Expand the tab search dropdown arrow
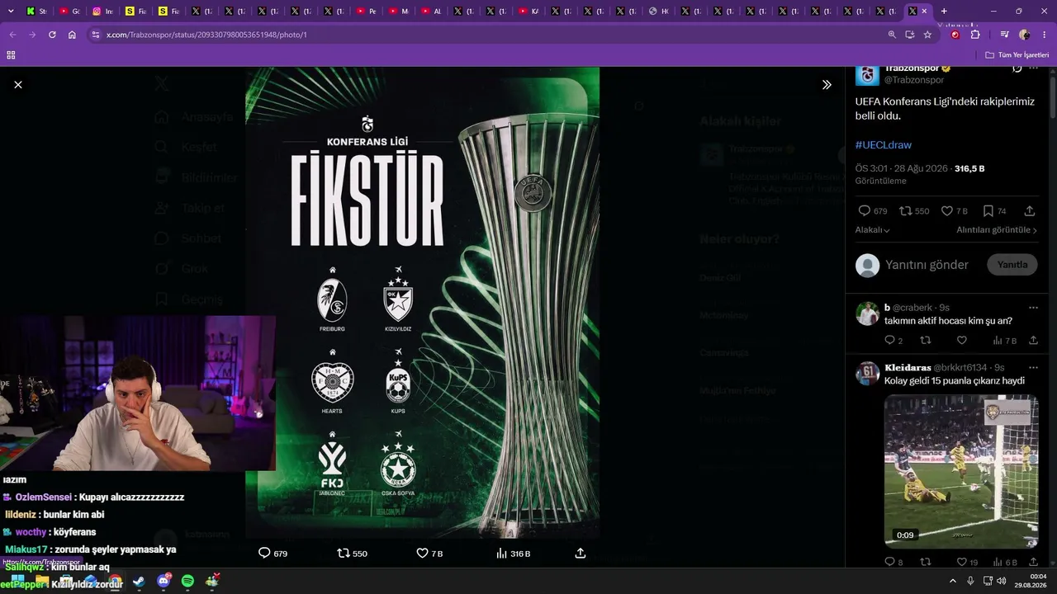Viewport: 1057px width, 594px height. 11,11
